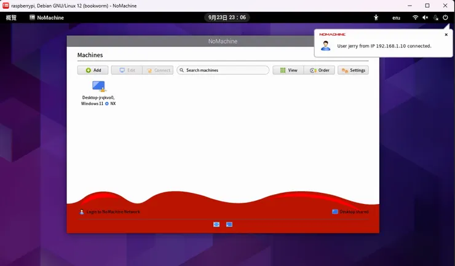Viewport: 455px width, 266px height.
Task: Click the muted volume icon
Action: [425, 17]
